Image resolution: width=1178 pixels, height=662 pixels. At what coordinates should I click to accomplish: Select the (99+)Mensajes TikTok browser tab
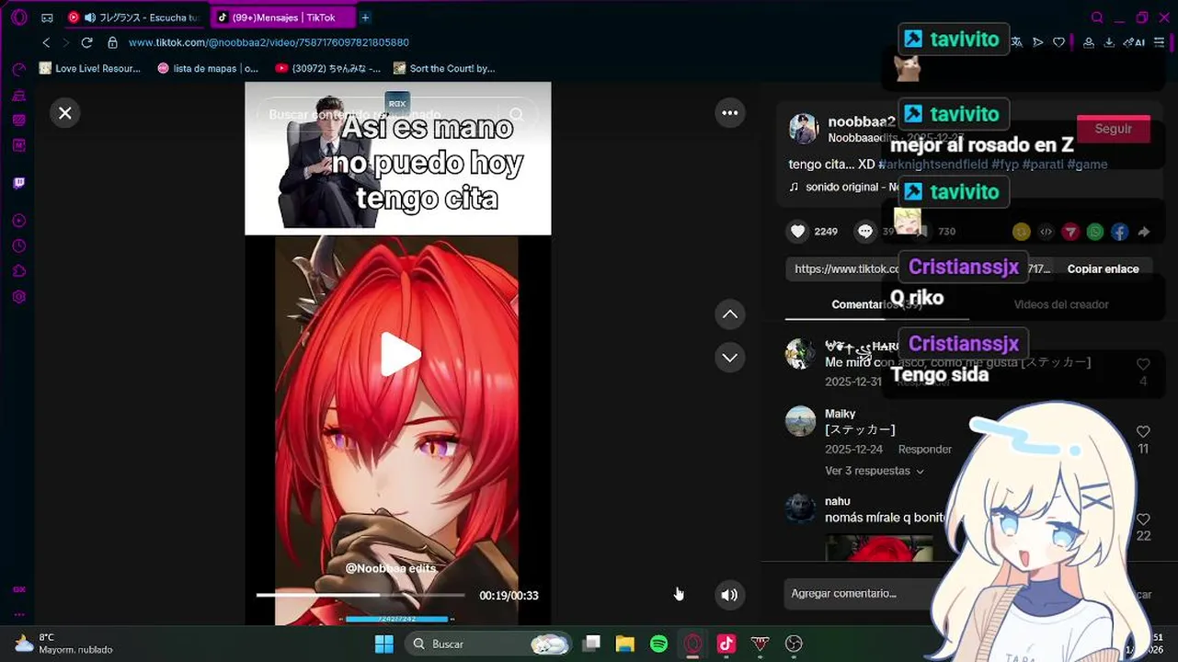tap(281, 17)
